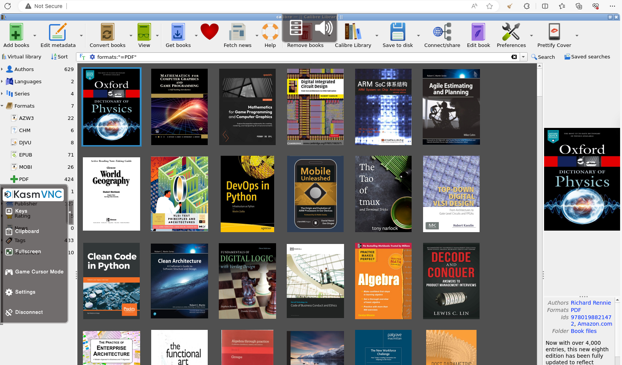Click the browser favorites star icon
622x365 pixels.
tap(490, 6)
